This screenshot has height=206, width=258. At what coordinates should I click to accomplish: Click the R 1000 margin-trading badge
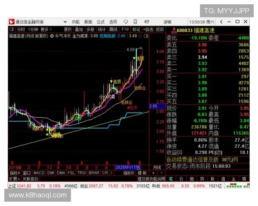pyautogui.click(x=174, y=30)
